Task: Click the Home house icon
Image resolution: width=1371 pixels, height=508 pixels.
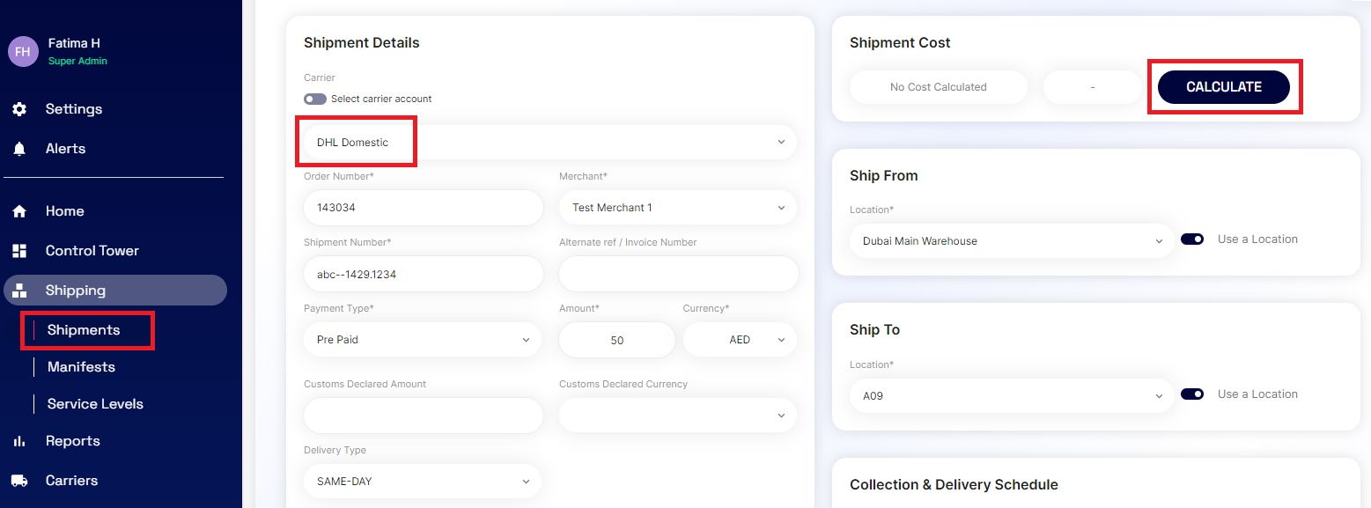Action: 19,211
